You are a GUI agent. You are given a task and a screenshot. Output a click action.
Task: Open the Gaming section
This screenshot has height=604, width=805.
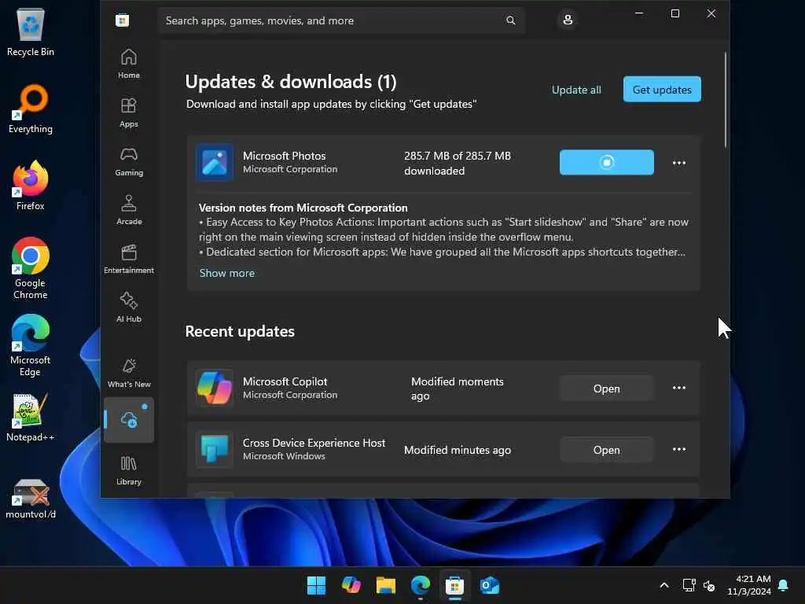(x=129, y=161)
